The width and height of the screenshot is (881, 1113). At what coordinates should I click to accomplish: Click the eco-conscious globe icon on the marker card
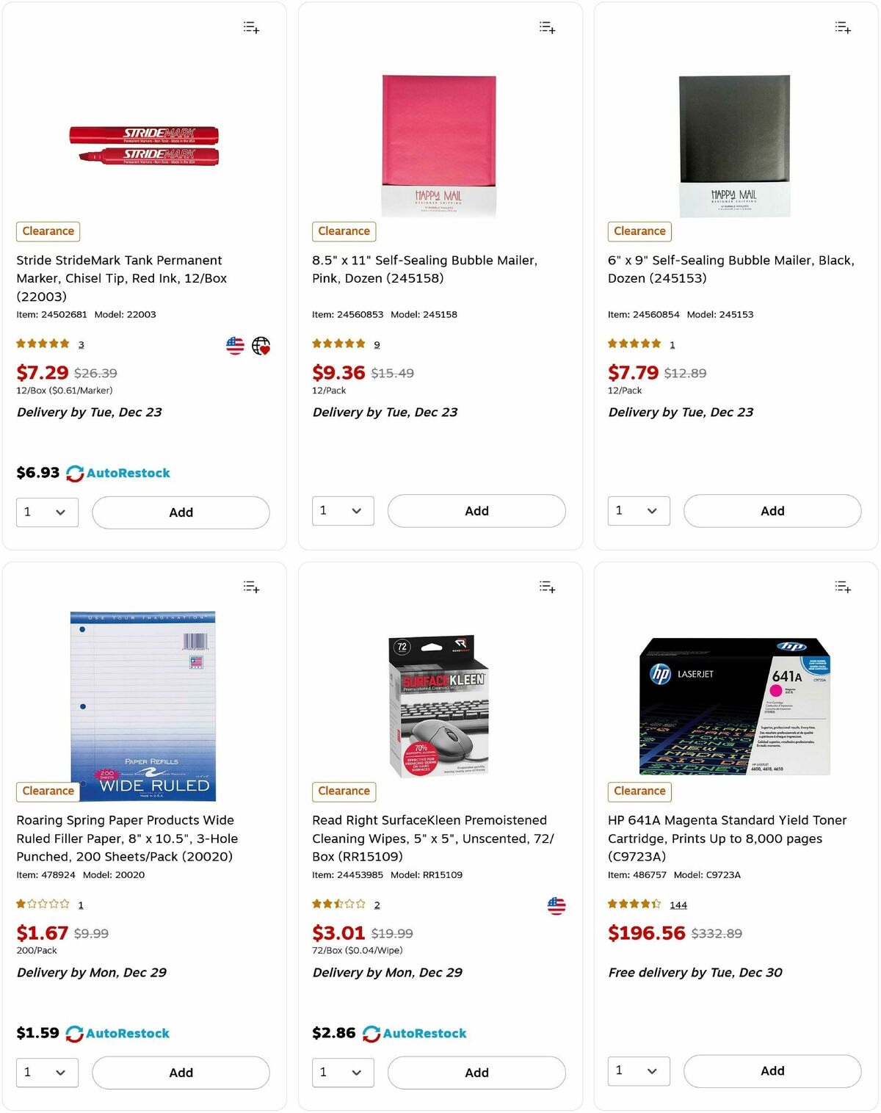point(261,345)
